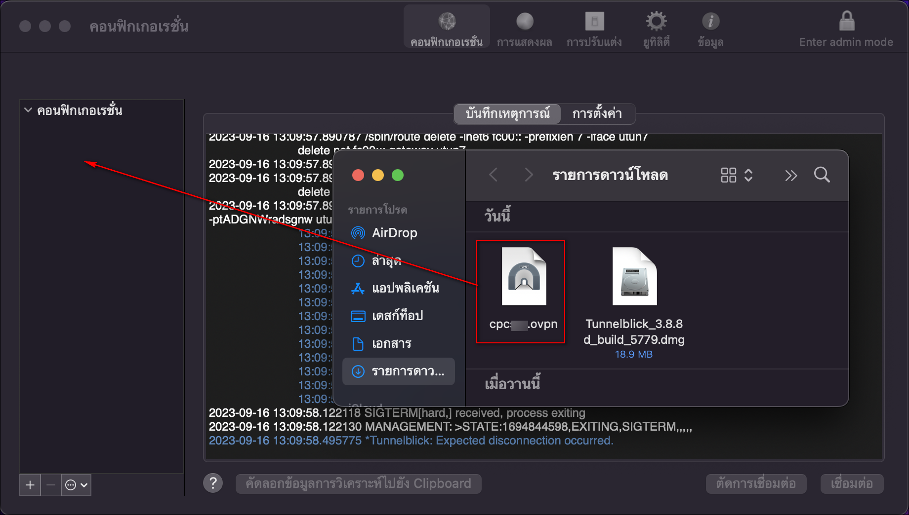Open ยูทิลิตี้ using the gear icon
This screenshot has height=515, width=909.
(656, 21)
